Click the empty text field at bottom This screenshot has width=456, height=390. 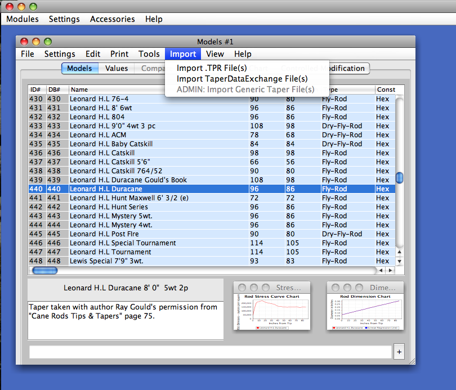(x=210, y=352)
